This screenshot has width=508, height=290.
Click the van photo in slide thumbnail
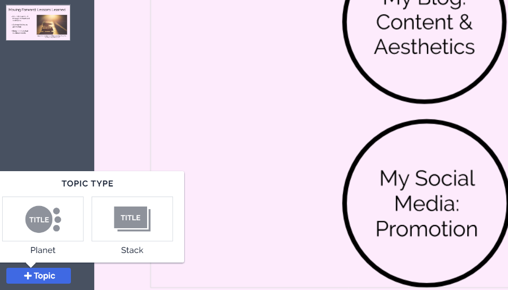coord(52,24)
